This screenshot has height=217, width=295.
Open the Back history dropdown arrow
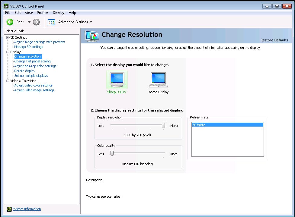(x=29, y=22)
